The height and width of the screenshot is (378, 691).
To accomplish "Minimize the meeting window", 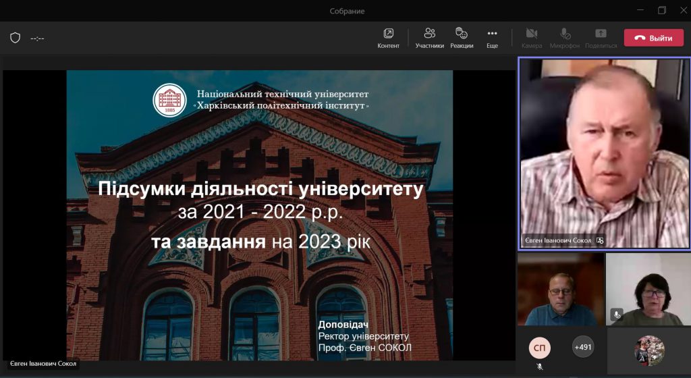I will click(640, 10).
